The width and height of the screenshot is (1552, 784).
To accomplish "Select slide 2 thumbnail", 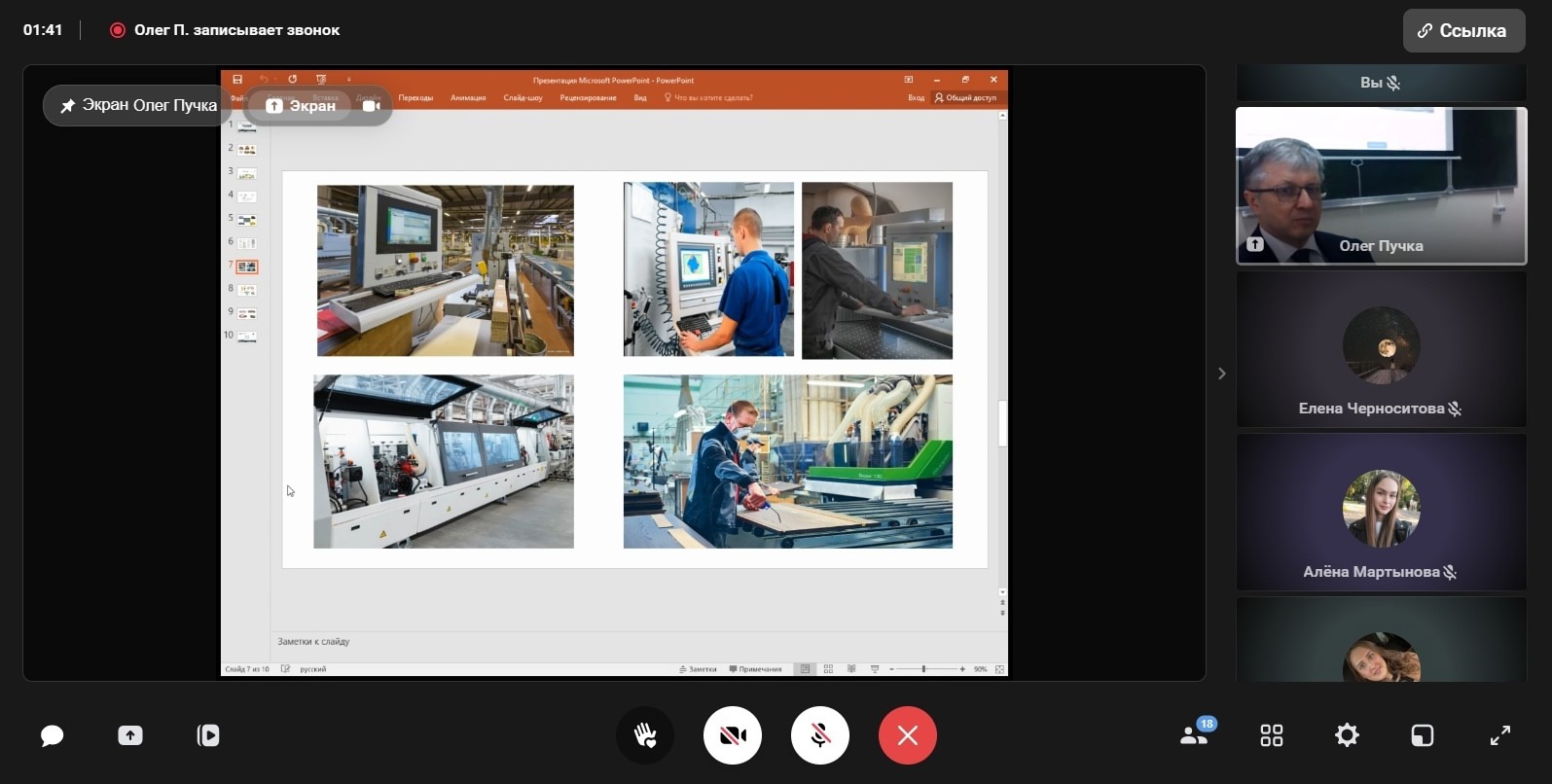I will (247, 150).
